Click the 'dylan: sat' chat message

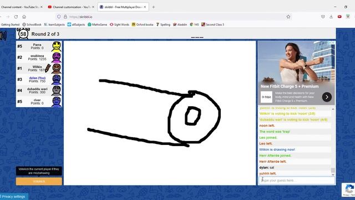pyautogui.click(x=267, y=168)
